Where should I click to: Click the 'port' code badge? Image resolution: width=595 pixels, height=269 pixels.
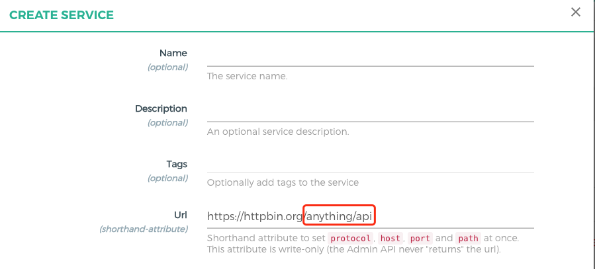pos(420,239)
